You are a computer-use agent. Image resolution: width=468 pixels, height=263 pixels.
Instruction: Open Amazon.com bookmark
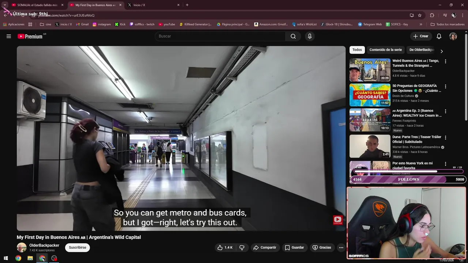(271, 24)
